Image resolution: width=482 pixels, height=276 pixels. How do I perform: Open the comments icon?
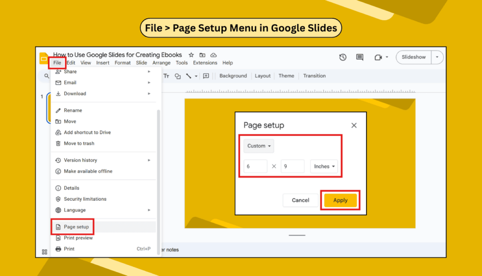360,57
